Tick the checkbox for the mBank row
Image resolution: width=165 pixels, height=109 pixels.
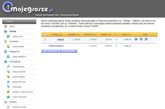[45, 40]
